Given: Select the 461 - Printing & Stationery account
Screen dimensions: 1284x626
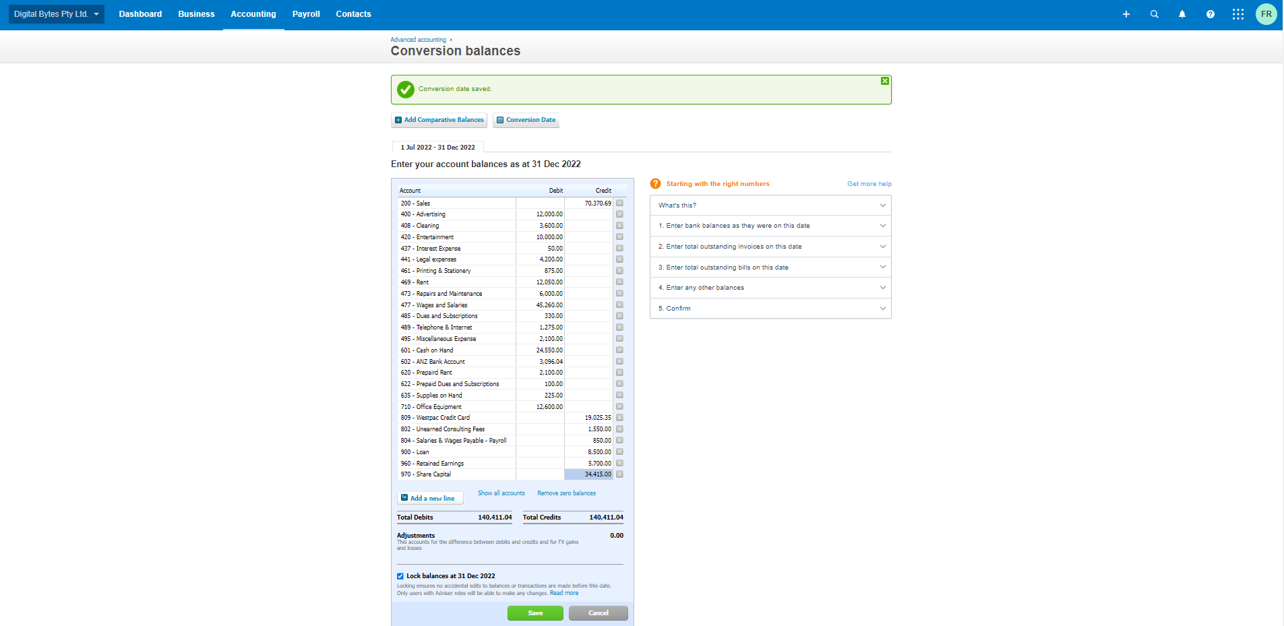Looking at the screenshot, I should click(x=457, y=271).
